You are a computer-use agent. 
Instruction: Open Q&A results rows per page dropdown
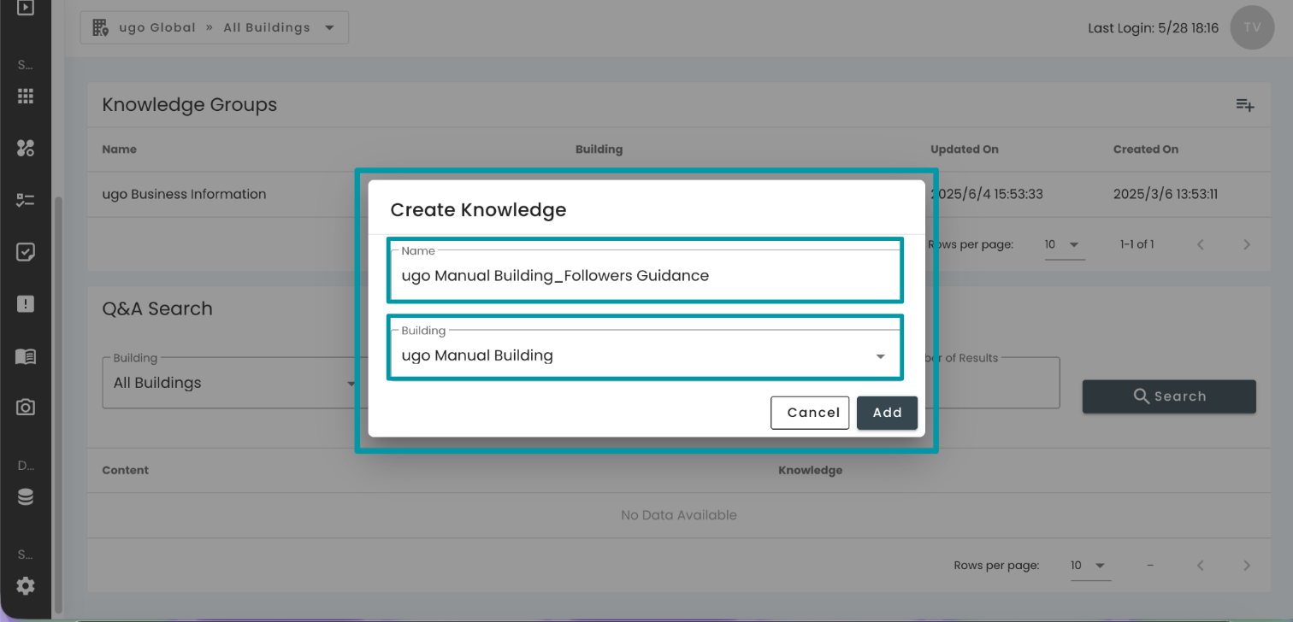(x=1090, y=566)
